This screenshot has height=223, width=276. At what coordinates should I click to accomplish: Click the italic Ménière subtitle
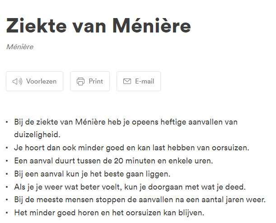(20, 47)
